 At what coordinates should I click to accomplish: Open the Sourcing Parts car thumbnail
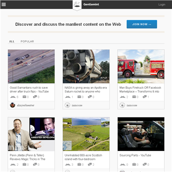click(x=141, y=134)
